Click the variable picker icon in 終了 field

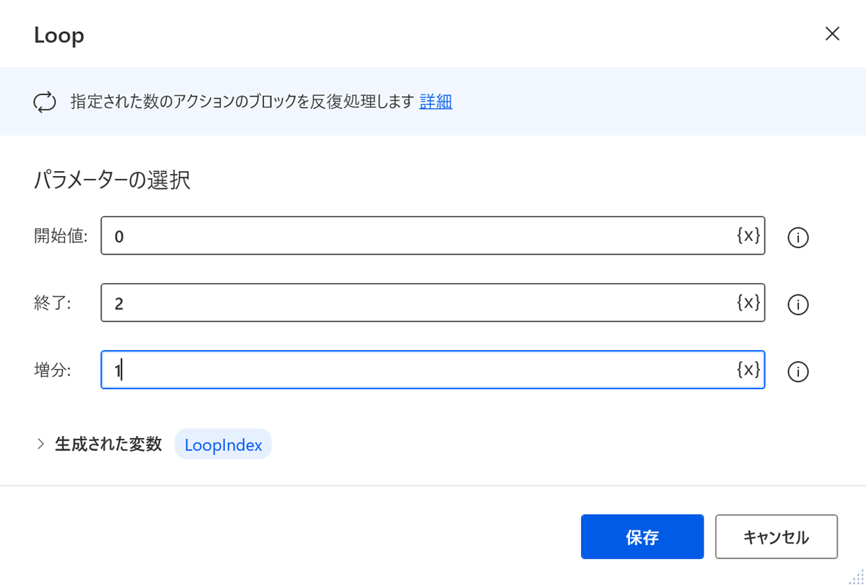(748, 303)
